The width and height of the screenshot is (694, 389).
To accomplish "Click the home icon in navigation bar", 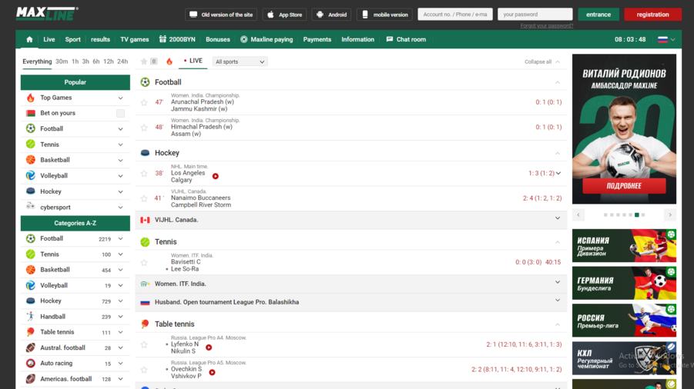I will (29, 39).
